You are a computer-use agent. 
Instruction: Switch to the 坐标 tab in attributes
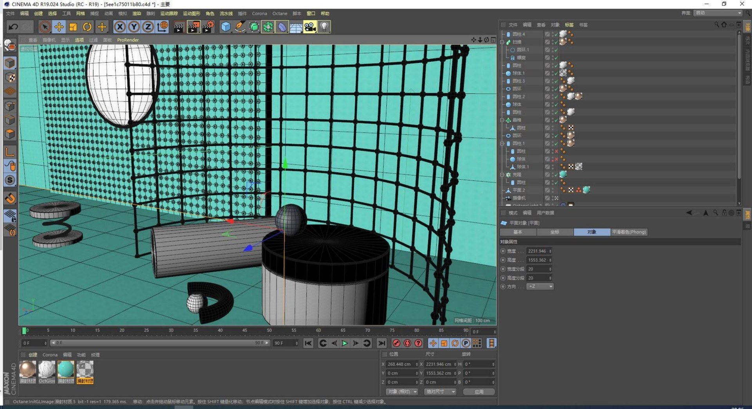click(x=555, y=232)
